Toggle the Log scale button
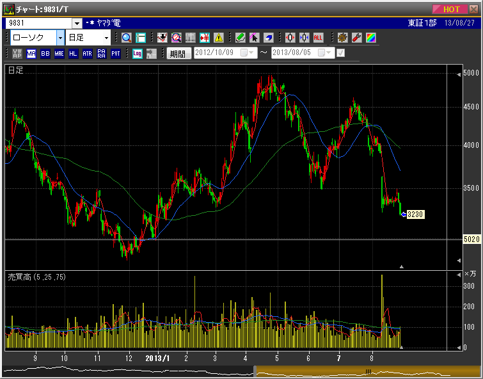The width and height of the screenshot is (483, 379). pos(137,54)
